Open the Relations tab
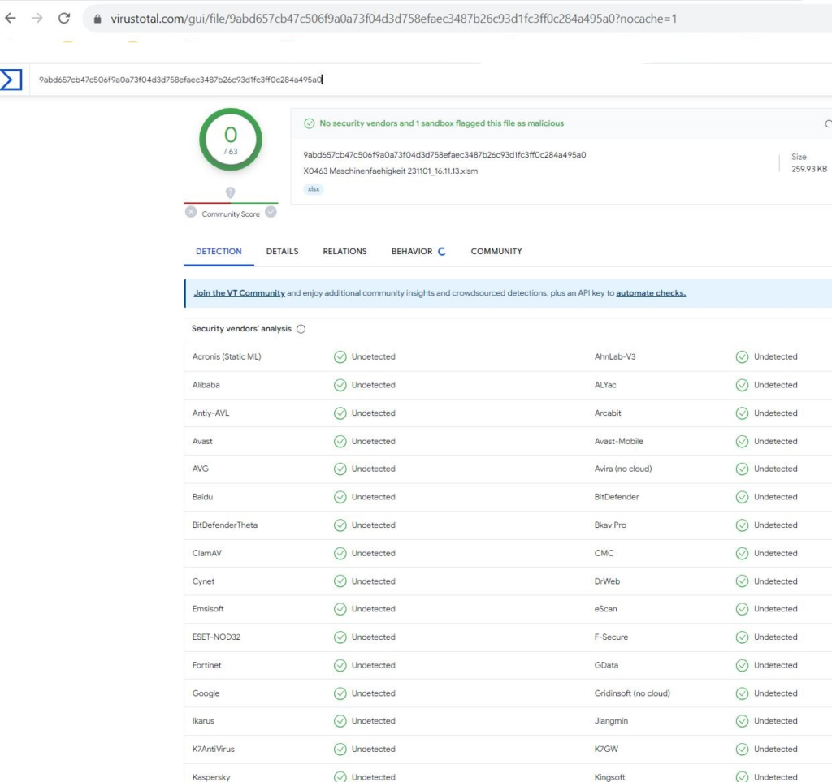The height and width of the screenshot is (782, 832). pyautogui.click(x=344, y=252)
